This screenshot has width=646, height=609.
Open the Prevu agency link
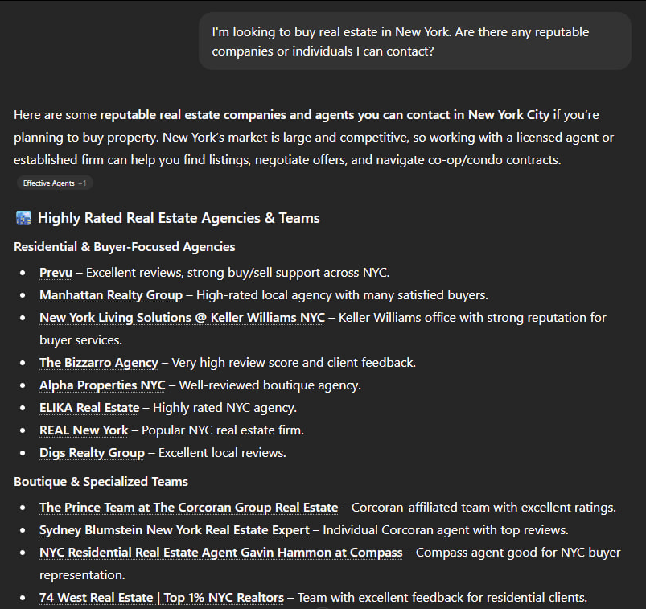click(56, 273)
